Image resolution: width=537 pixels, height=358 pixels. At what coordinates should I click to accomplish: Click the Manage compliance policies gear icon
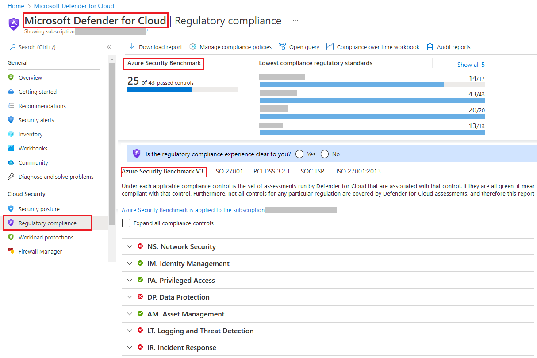pos(192,46)
